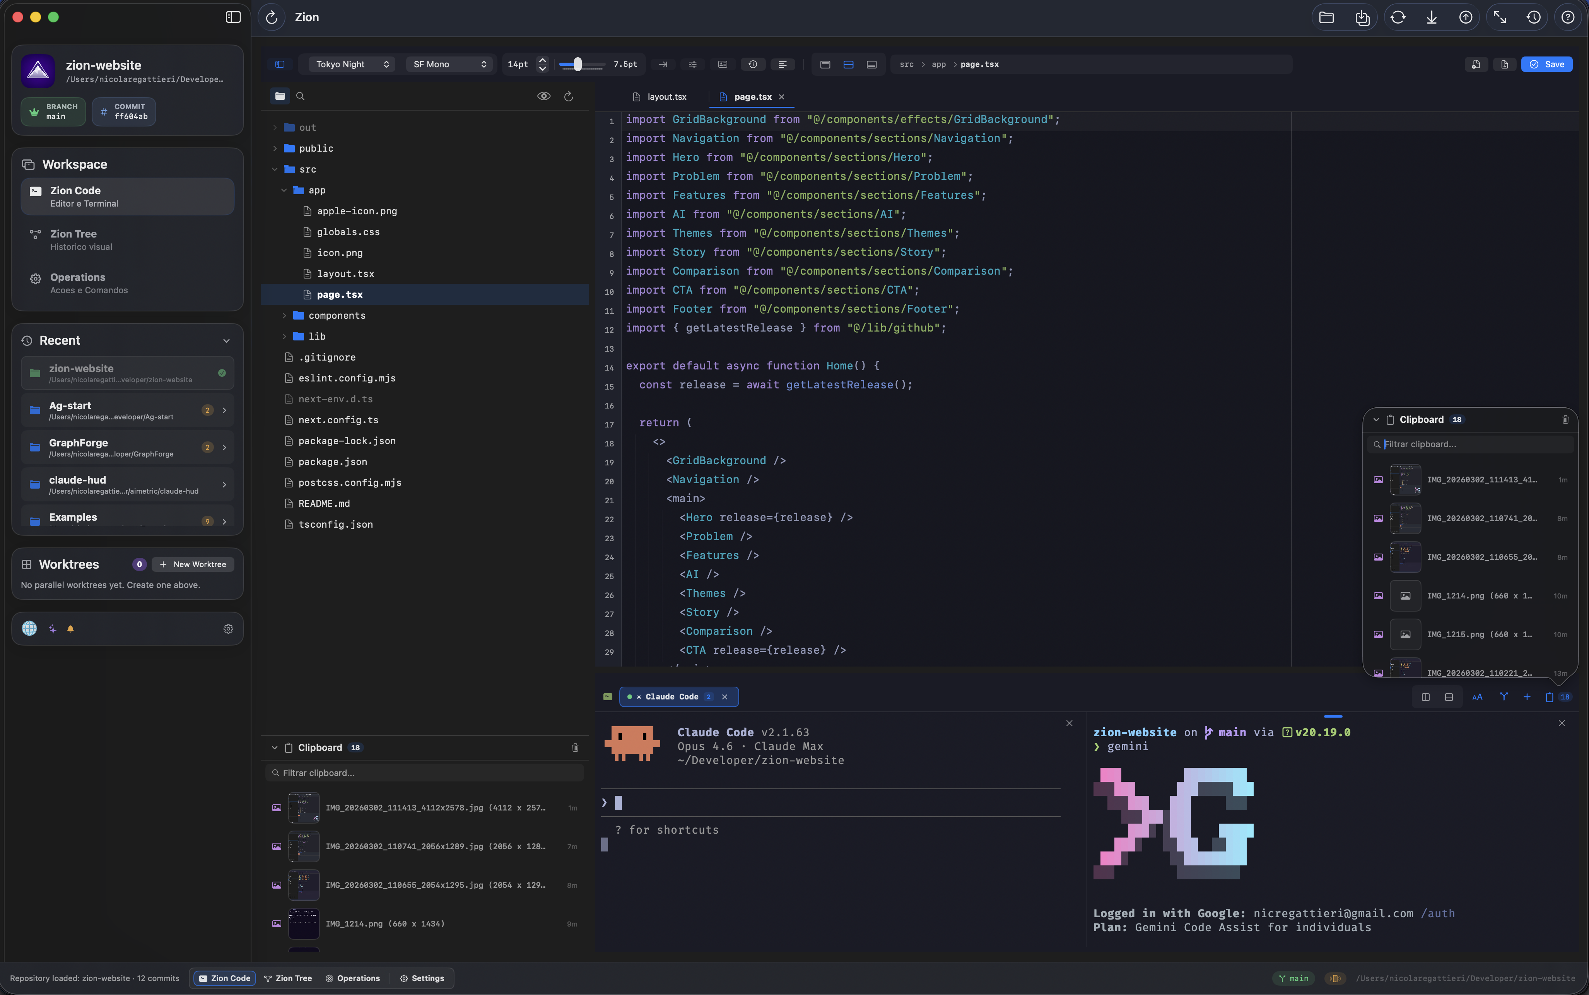1589x995 pixels.
Task: Switch to the layout.tsx tab
Action: [659, 97]
